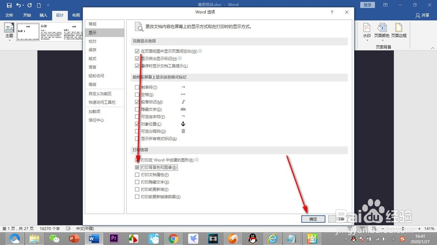Screen dimensions: 437x245
Task: Open Internet Explorer from the taskbar
Action: [x=272, y=238]
